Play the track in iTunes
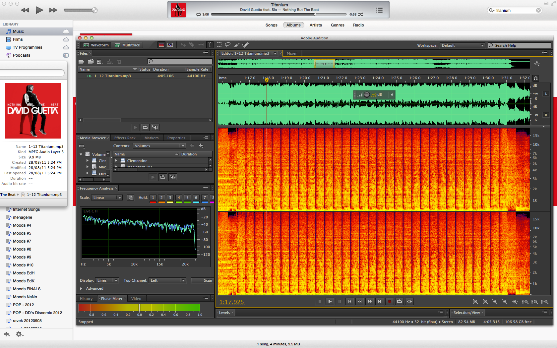 pos(39,10)
